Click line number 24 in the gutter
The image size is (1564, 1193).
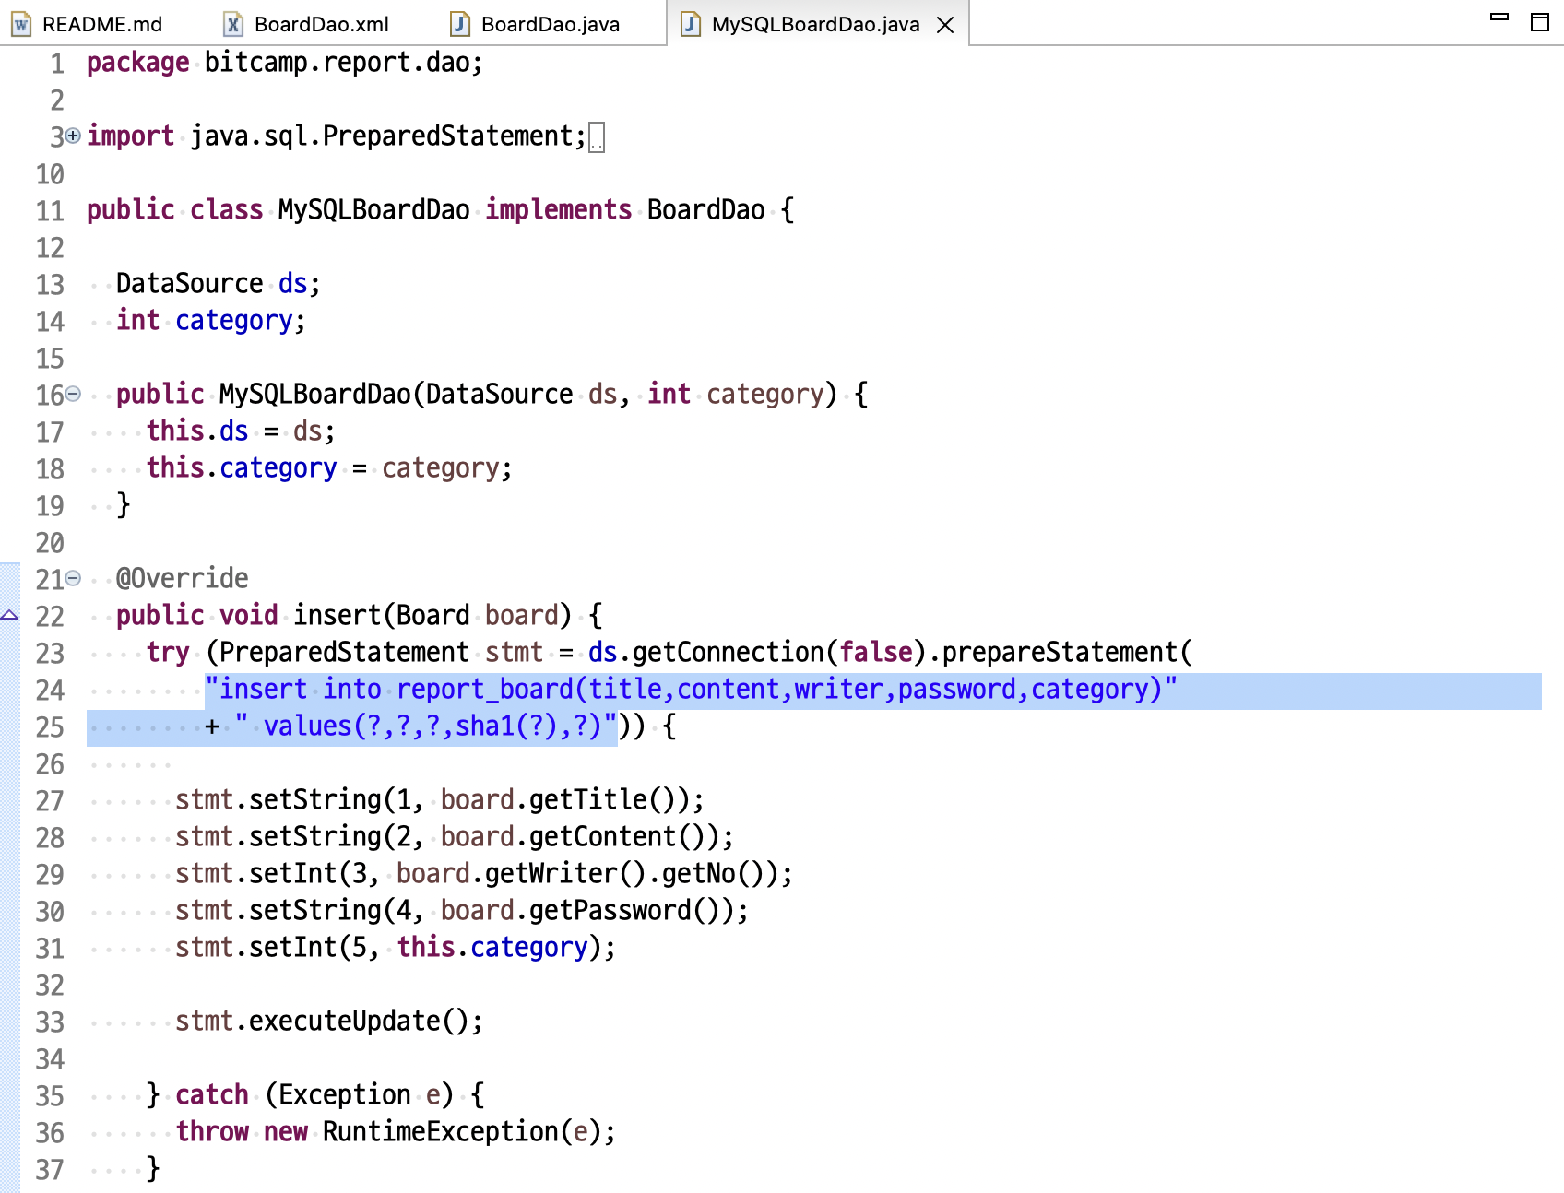click(50, 691)
